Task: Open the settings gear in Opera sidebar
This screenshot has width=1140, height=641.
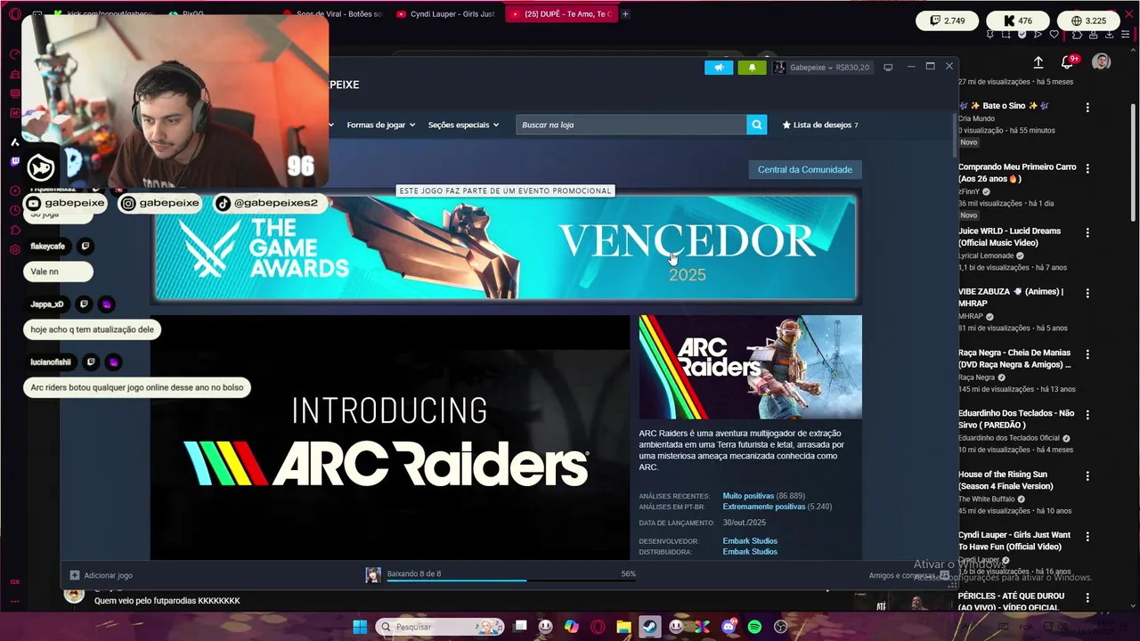Action: [15, 249]
